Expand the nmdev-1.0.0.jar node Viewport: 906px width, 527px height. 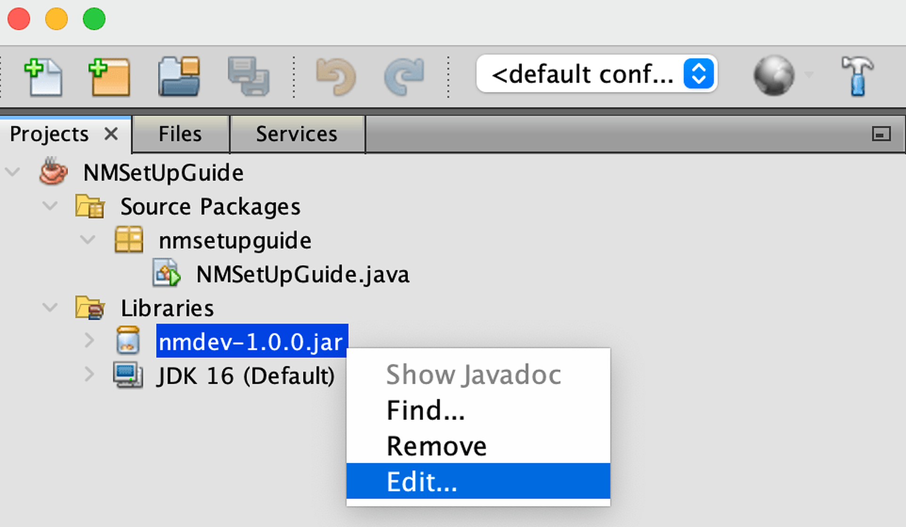tap(89, 340)
